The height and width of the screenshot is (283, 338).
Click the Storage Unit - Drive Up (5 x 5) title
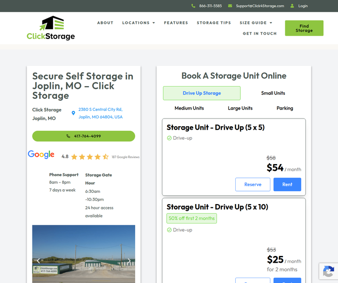point(215,128)
